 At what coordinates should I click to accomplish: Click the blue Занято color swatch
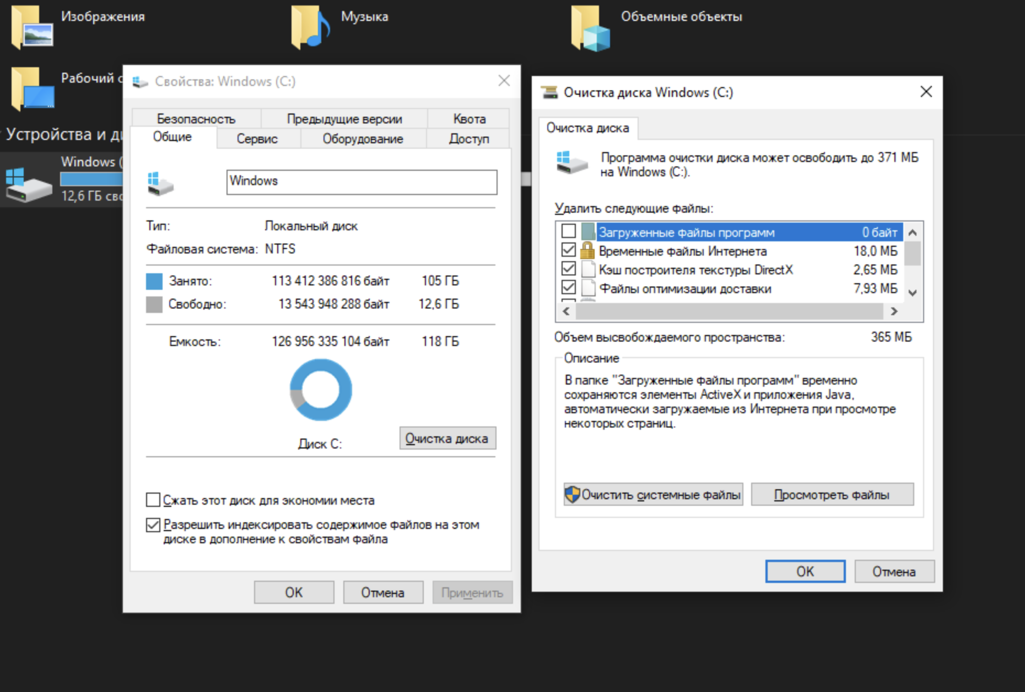click(x=154, y=281)
